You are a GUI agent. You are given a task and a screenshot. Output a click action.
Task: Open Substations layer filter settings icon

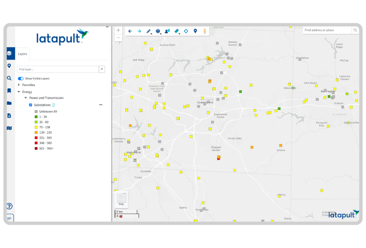(x=54, y=105)
